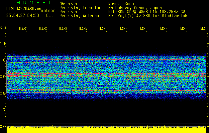Viewport: 209px width, 133px height.
Task: Click the yellow signal level graph
Action: pyautogui.click(x=106, y=129)
